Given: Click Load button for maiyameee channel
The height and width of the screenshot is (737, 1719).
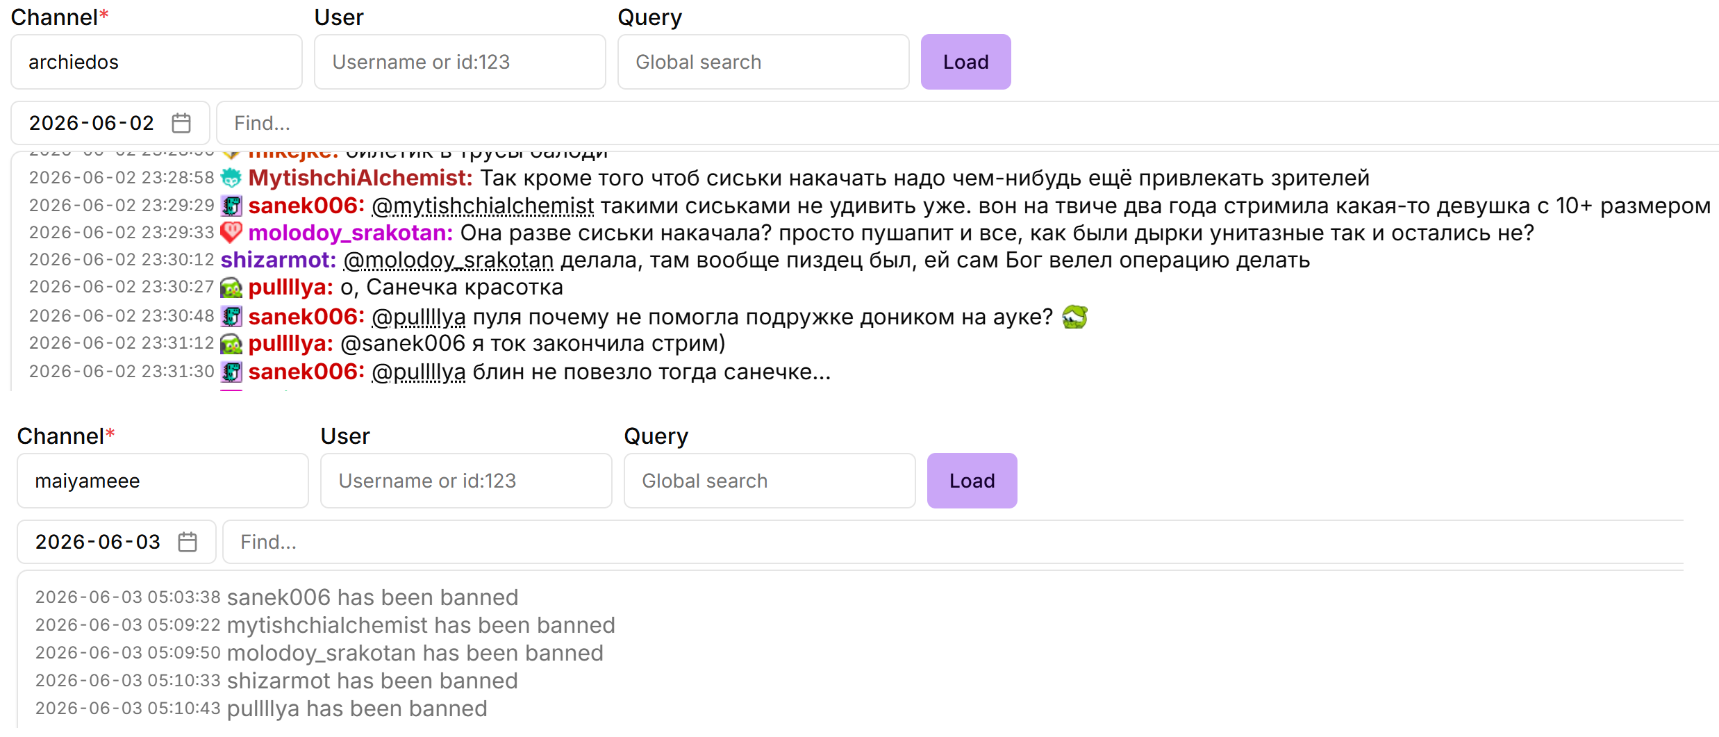Looking at the screenshot, I should click(972, 481).
